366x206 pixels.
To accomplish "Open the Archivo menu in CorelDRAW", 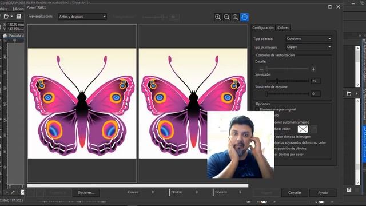I will 4,9.
